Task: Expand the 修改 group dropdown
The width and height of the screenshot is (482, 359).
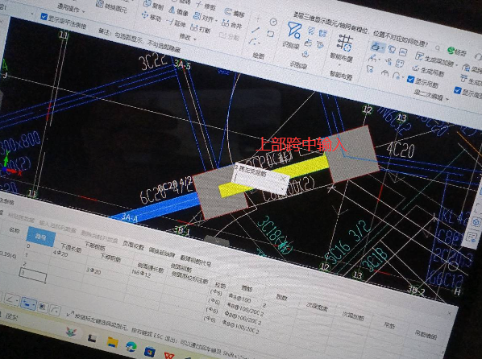Action: [x=194, y=39]
